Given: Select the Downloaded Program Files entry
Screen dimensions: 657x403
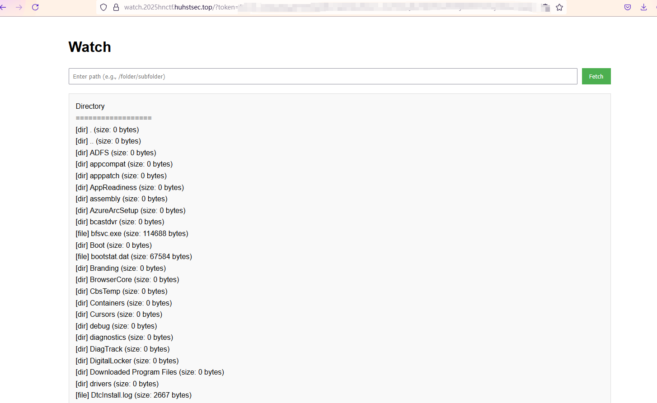Looking at the screenshot, I should (x=150, y=372).
